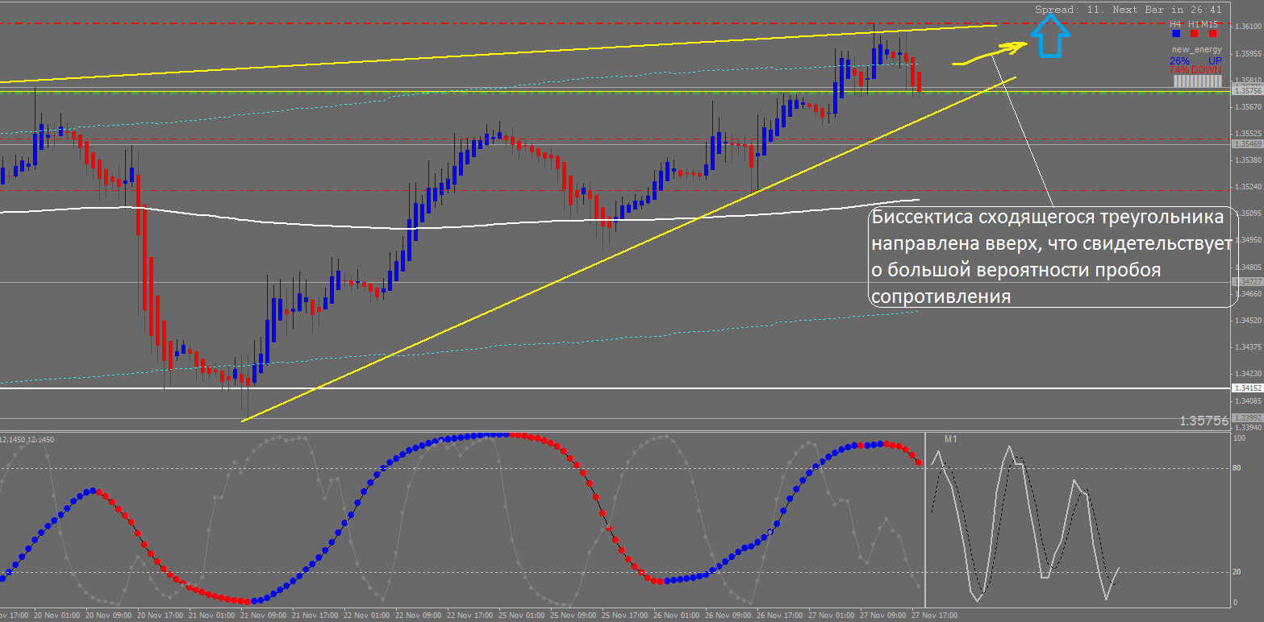Click the 1.35240 price scale label
This screenshot has height=622, width=1264.
click(1247, 187)
